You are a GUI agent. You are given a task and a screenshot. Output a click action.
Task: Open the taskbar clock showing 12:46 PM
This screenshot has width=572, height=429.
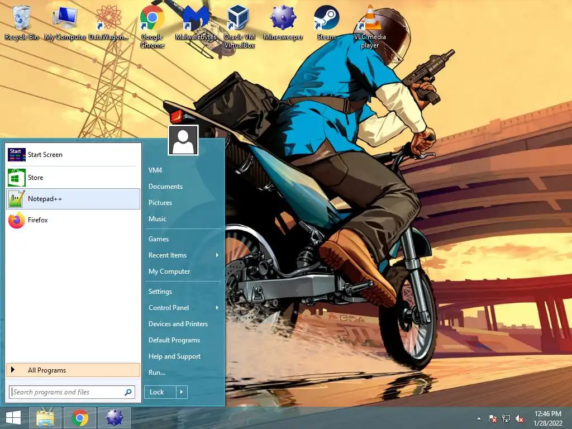(x=548, y=418)
